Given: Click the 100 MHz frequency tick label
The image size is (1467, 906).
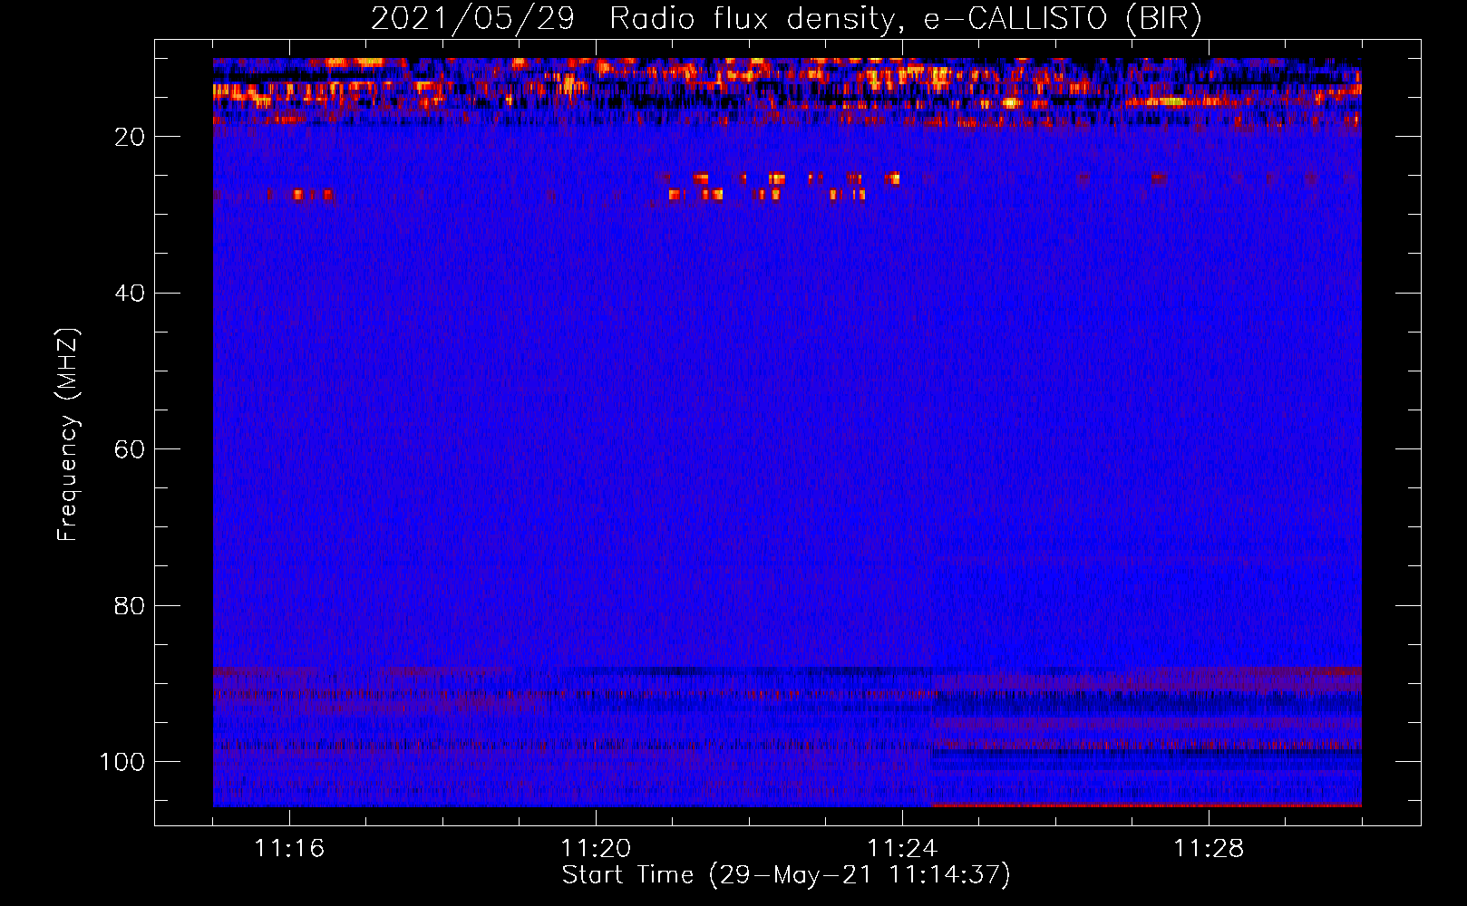Looking at the screenshot, I should [x=122, y=761].
